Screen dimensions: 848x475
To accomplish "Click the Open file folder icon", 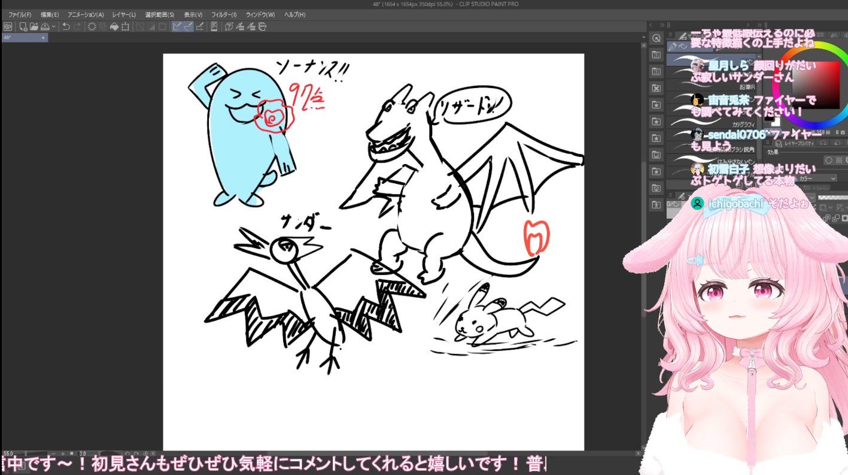I will (34, 26).
